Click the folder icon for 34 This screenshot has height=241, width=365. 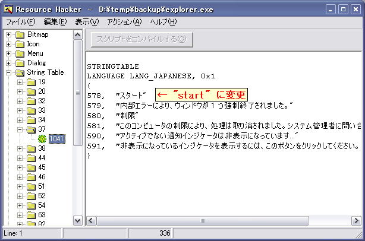[31, 120]
